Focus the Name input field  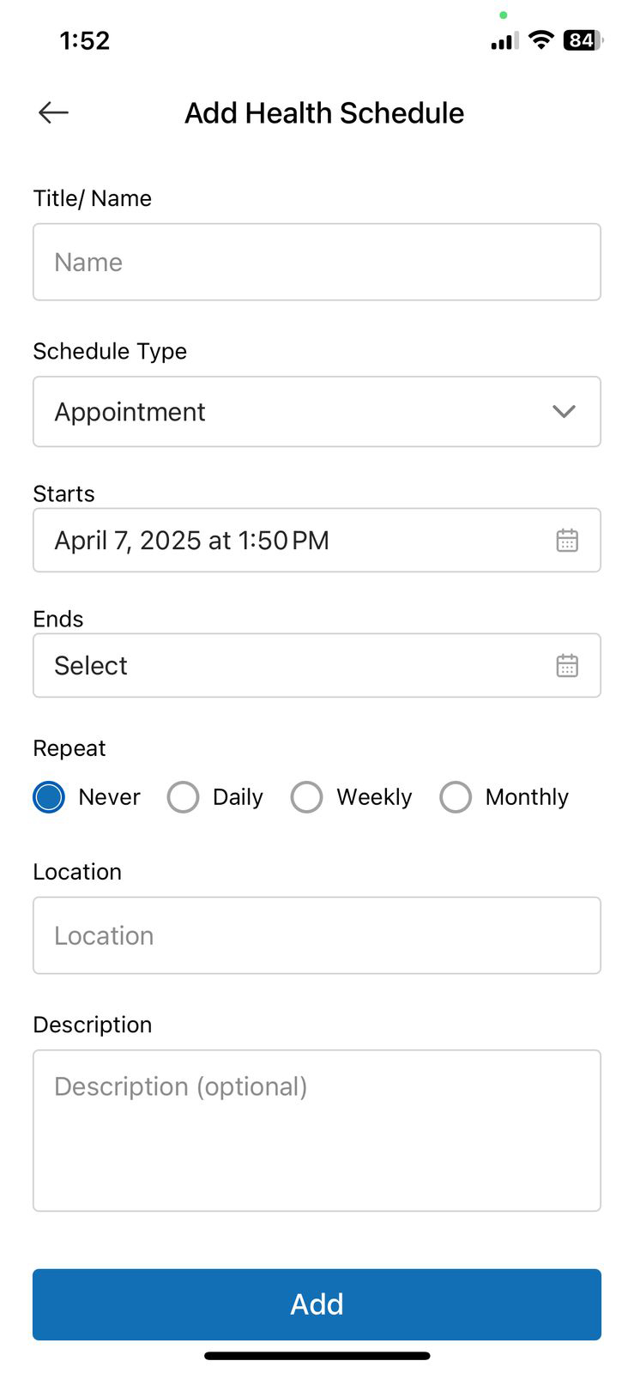click(x=317, y=263)
